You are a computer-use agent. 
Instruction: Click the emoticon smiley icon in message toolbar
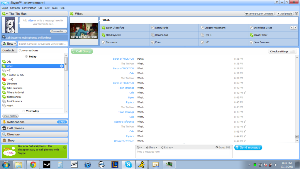tap(138, 148)
